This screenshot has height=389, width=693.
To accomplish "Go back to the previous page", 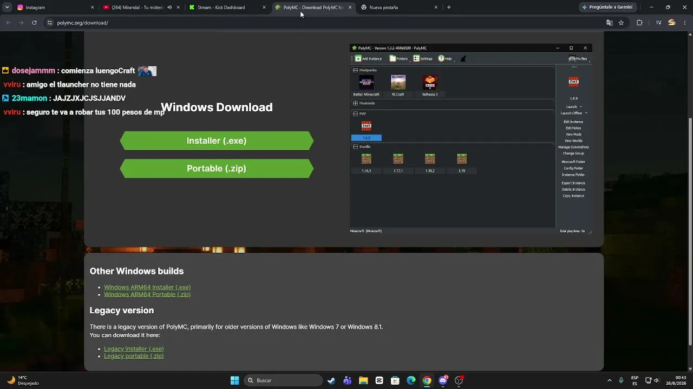I will click(x=8, y=23).
